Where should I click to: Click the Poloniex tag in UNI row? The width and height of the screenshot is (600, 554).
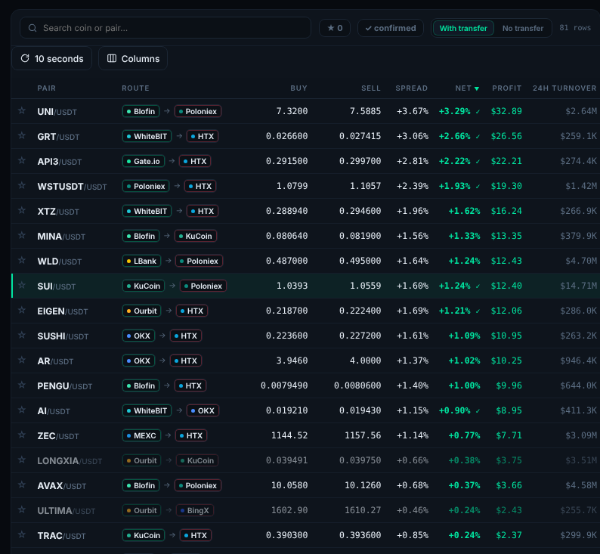tap(198, 111)
